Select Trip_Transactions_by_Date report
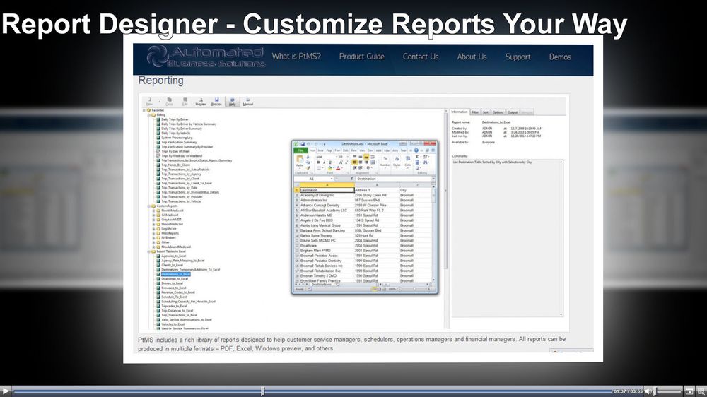 [x=180, y=188]
